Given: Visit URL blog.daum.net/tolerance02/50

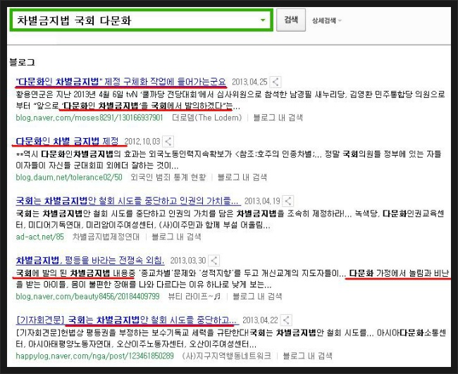Looking at the screenshot, I should [x=69, y=177].
